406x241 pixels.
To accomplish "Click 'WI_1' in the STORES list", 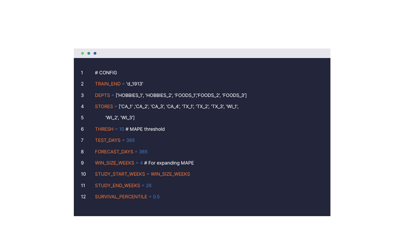I will coord(232,106).
